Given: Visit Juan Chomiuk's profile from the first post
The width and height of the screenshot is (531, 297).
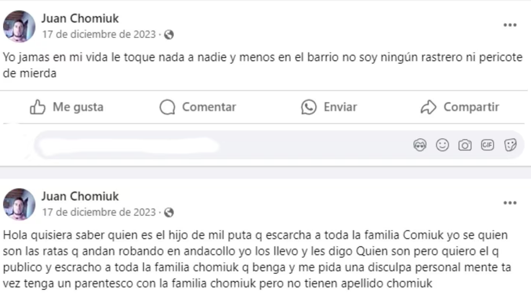Looking at the screenshot, I should coord(80,18).
